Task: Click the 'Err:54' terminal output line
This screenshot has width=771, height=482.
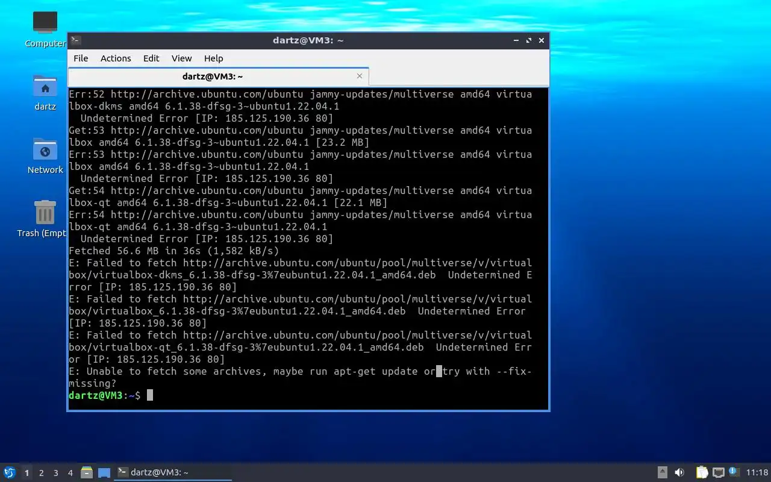Action: tap(301, 221)
